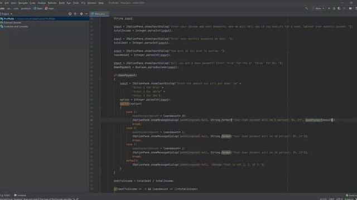The height and width of the screenshot is (200, 357).
Task: Click the Build project hammer icon
Action: 306,8
